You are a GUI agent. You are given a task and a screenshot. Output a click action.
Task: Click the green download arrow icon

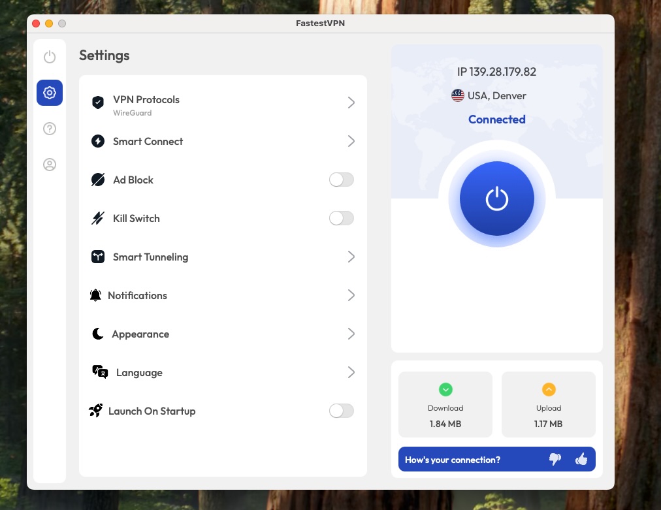(x=445, y=390)
